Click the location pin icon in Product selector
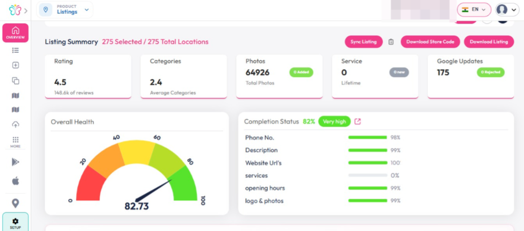 (46, 10)
